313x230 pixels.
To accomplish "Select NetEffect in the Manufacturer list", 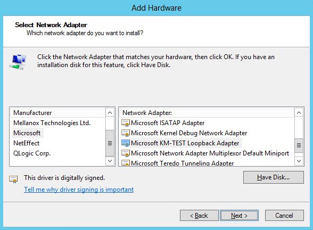I will pyautogui.click(x=27, y=143).
